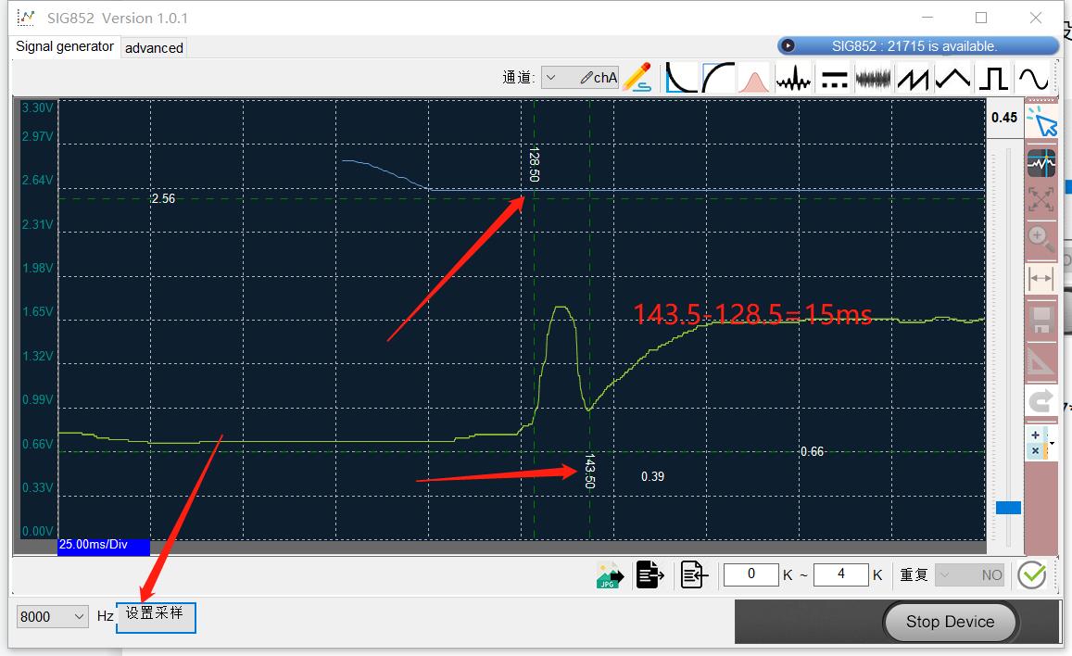
Task: Select the set-square ruler tool
Action: [1040, 360]
